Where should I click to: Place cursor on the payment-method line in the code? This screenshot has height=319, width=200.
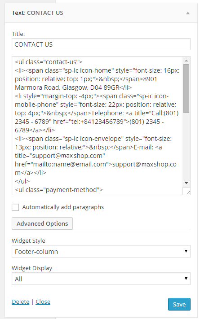tap(59, 190)
